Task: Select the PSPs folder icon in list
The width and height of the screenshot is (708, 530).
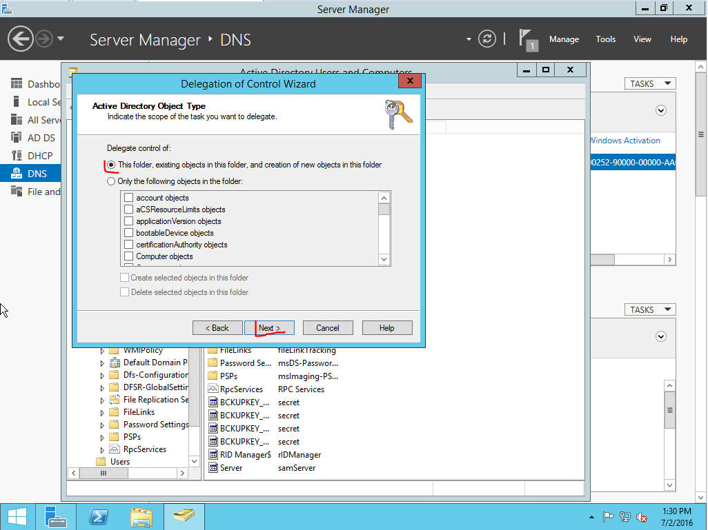Action: 213,376
